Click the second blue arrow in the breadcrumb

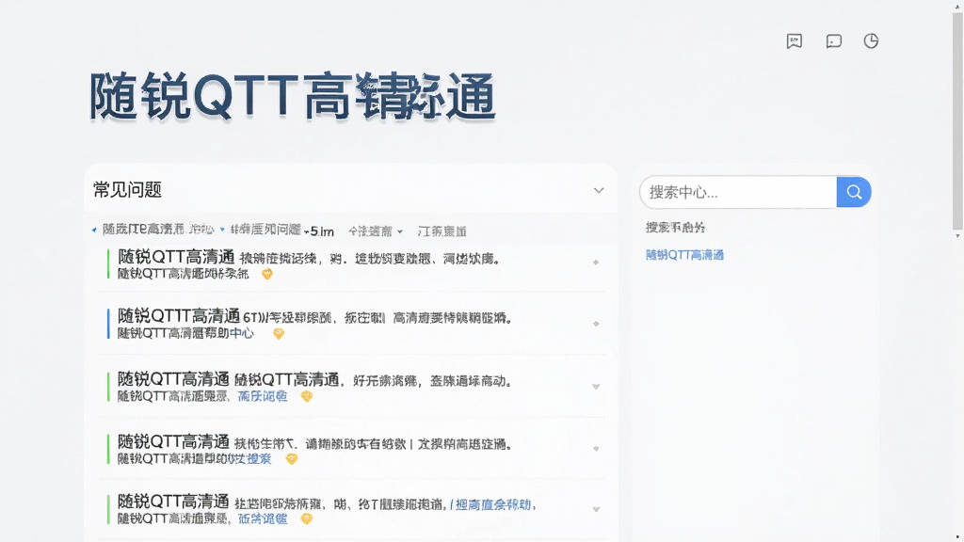222,230
